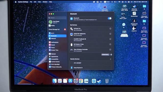
Task: Open the Polish input source menu
Action: coord(106,2)
